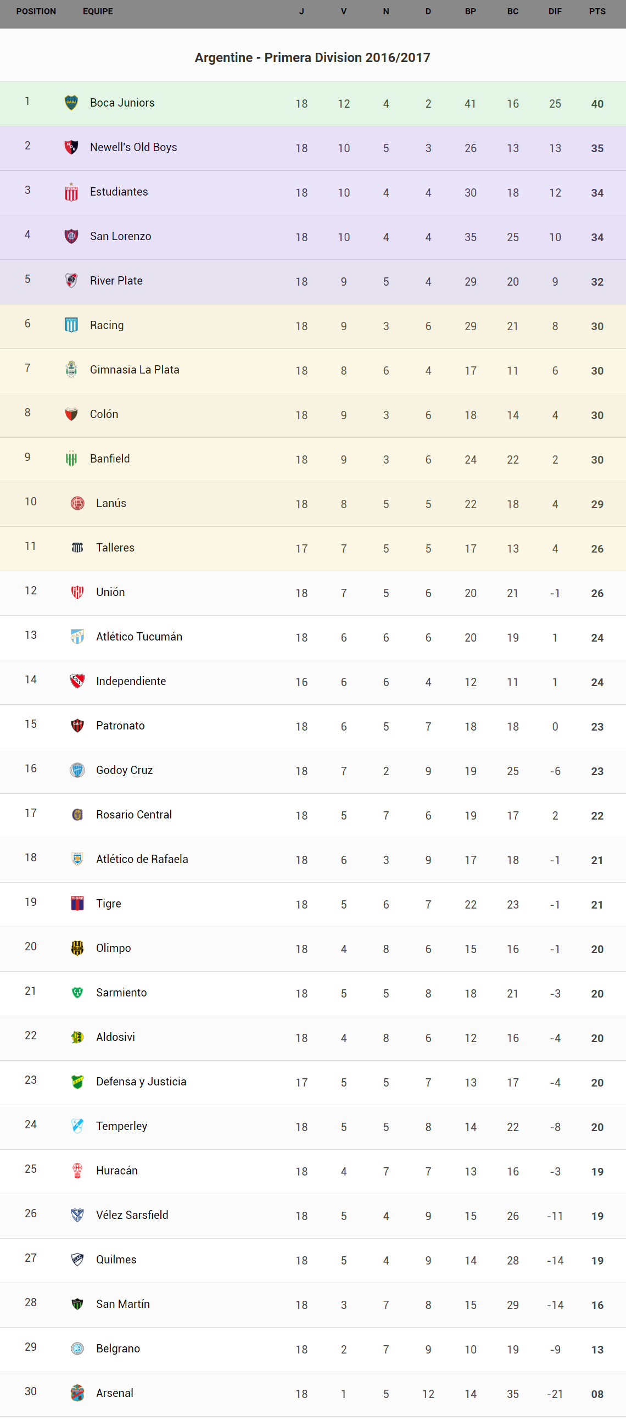The width and height of the screenshot is (626, 1426).
Task: Click the Vélez Sarsfield crest icon
Action: pyautogui.click(x=77, y=1215)
